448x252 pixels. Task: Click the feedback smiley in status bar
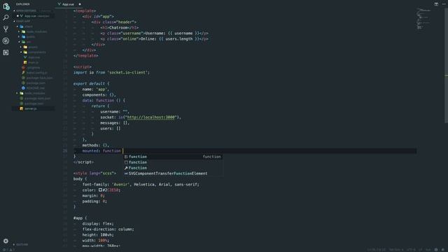(436, 250)
